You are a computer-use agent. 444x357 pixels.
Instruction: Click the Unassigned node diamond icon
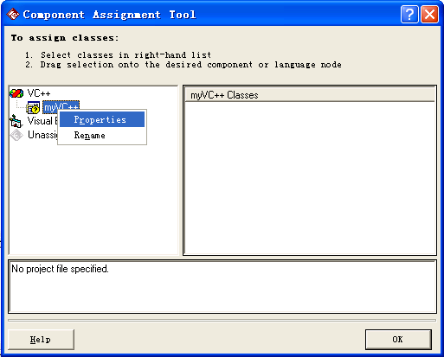coord(16,135)
